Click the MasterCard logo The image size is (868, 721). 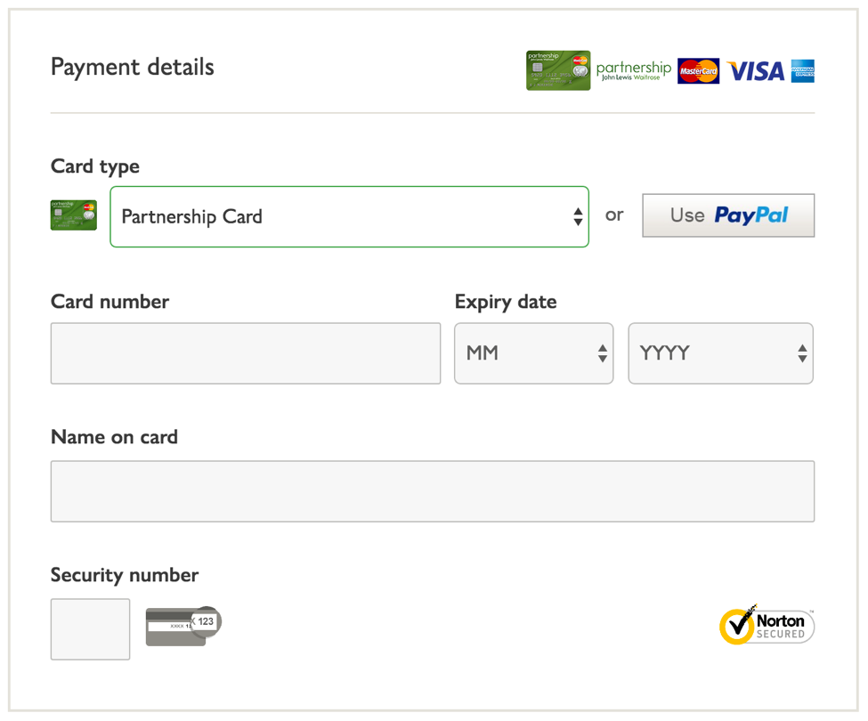pyautogui.click(x=698, y=71)
